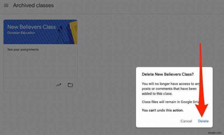Viewport: 224px width, 135px height.
Task: Open the New Believers Class title link
Action: 31,27
